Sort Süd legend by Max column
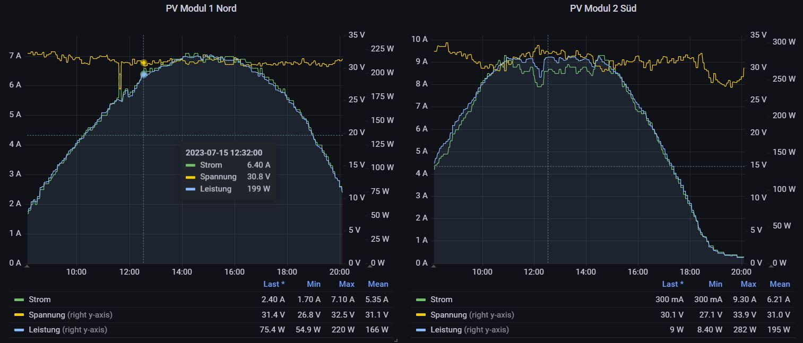 [748, 284]
